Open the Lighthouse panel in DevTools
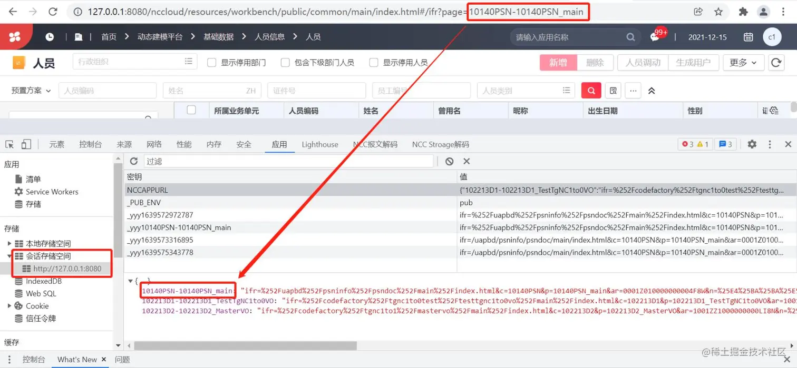This screenshot has height=368, width=797. pos(319,144)
